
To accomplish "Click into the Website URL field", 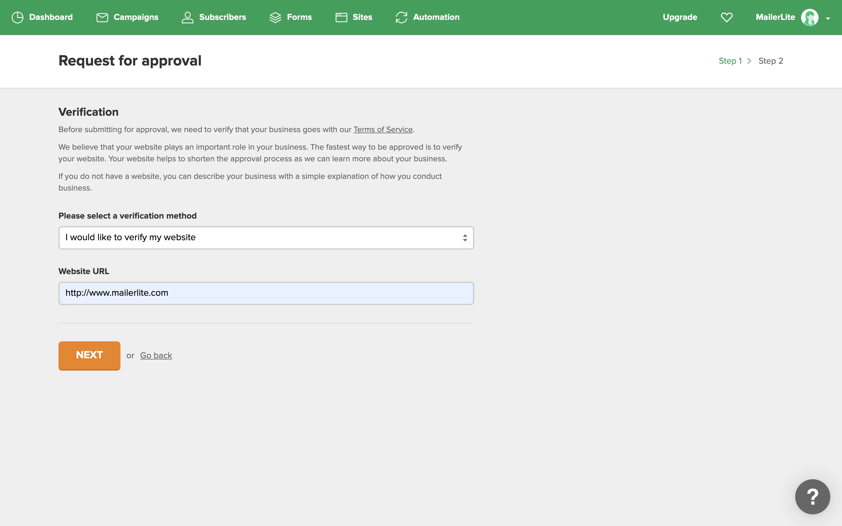I will [x=266, y=293].
